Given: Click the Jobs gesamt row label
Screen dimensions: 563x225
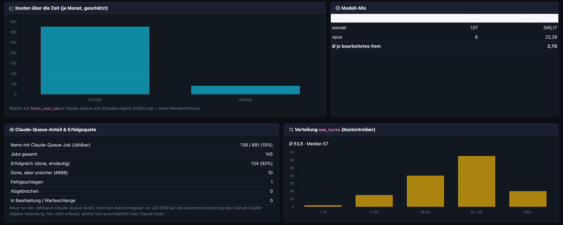Looking at the screenshot, I should click(24, 154).
